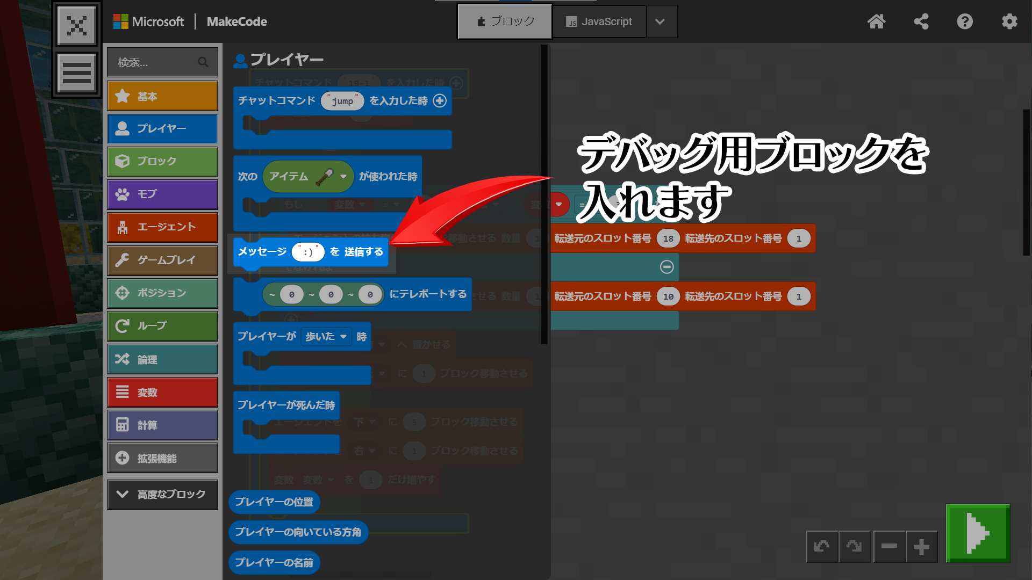
Task: Click the Share project icon
Action: (921, 21)
